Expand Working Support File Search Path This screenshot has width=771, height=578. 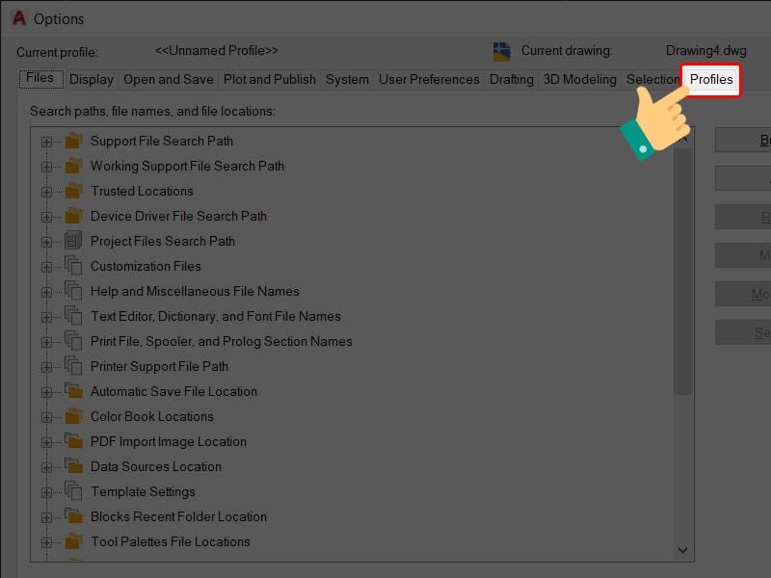coord(48,166)
